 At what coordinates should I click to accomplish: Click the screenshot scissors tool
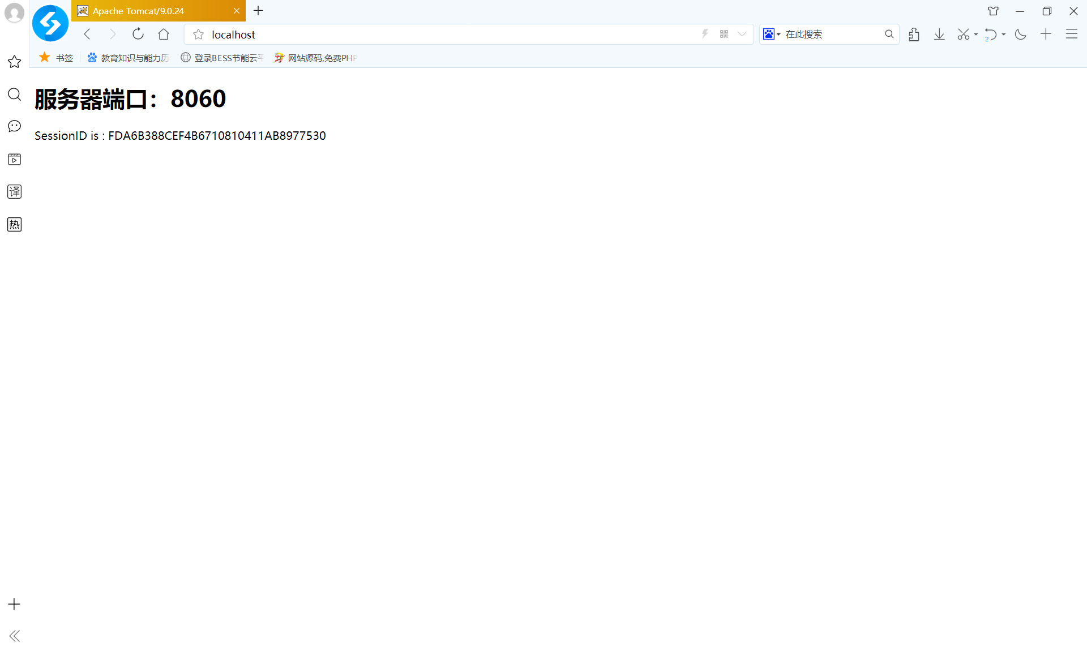pyautogui.click(x=963, y=34)
